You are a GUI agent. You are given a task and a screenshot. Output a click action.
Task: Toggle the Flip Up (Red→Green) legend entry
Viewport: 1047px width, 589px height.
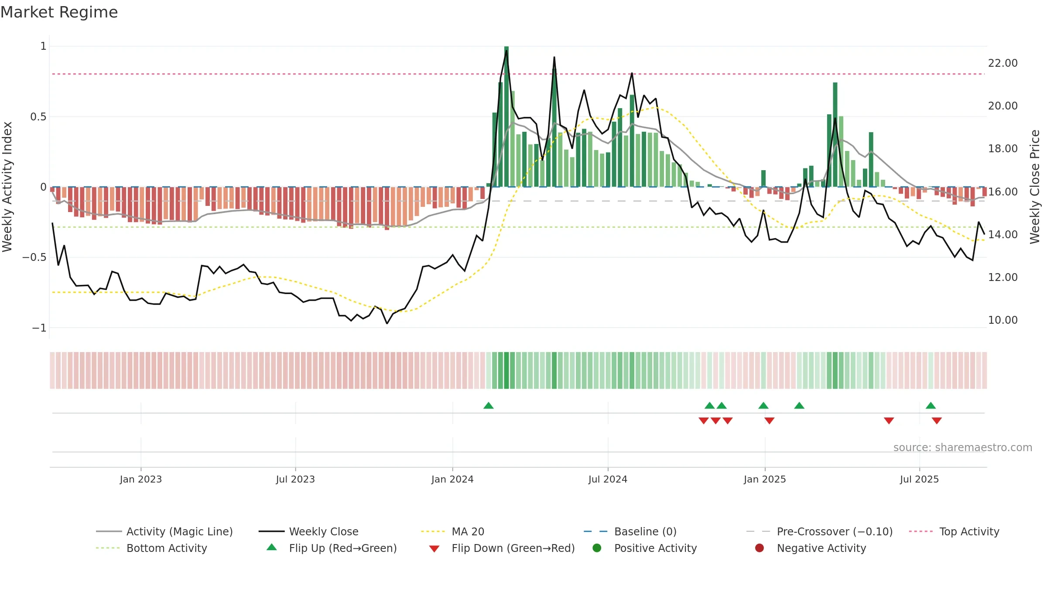(x=332, y=548)
